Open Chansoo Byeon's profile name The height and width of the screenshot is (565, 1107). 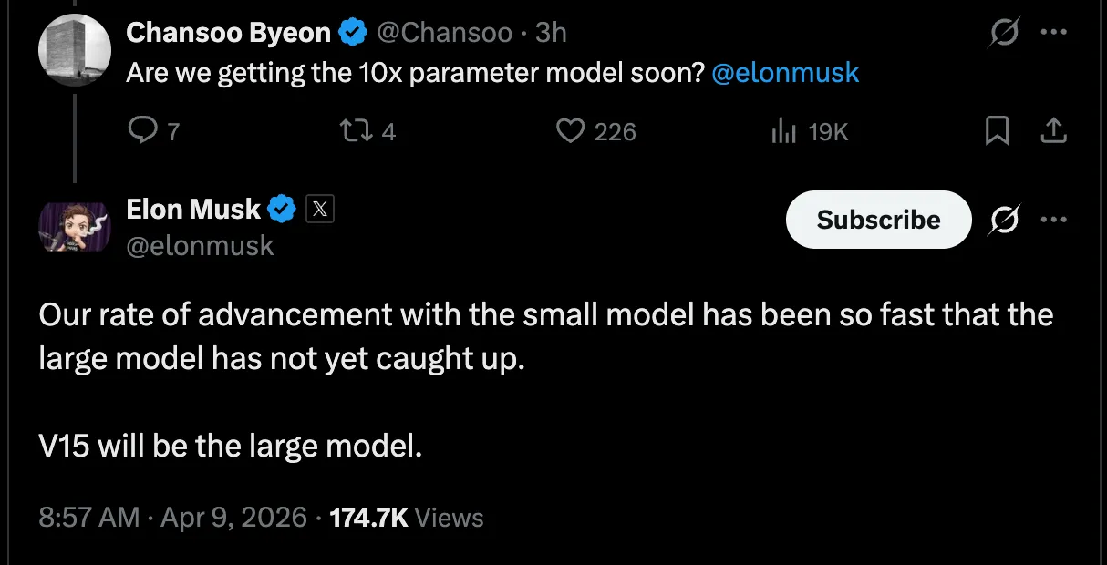(x=229, y=32)
